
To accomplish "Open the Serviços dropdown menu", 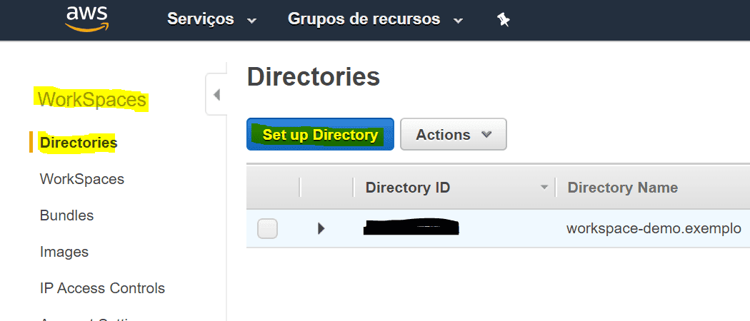I will pos(211,19).
